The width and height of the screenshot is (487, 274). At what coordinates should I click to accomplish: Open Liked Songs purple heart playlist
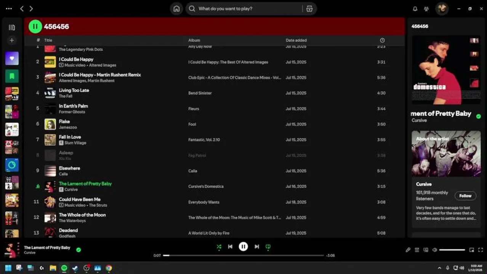coord(12,59)
